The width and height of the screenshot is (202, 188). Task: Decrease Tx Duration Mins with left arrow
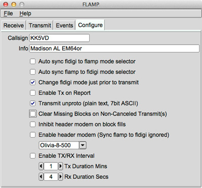(41, 166)
